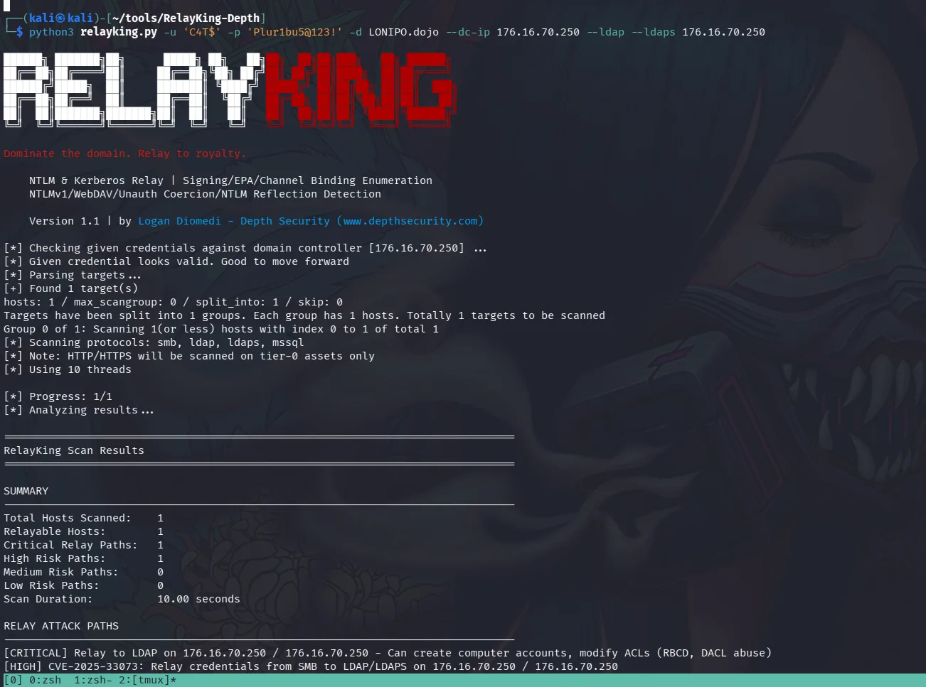Click the [HIGH] CVE-2025-33073 finding line

(x=311, y=666)
